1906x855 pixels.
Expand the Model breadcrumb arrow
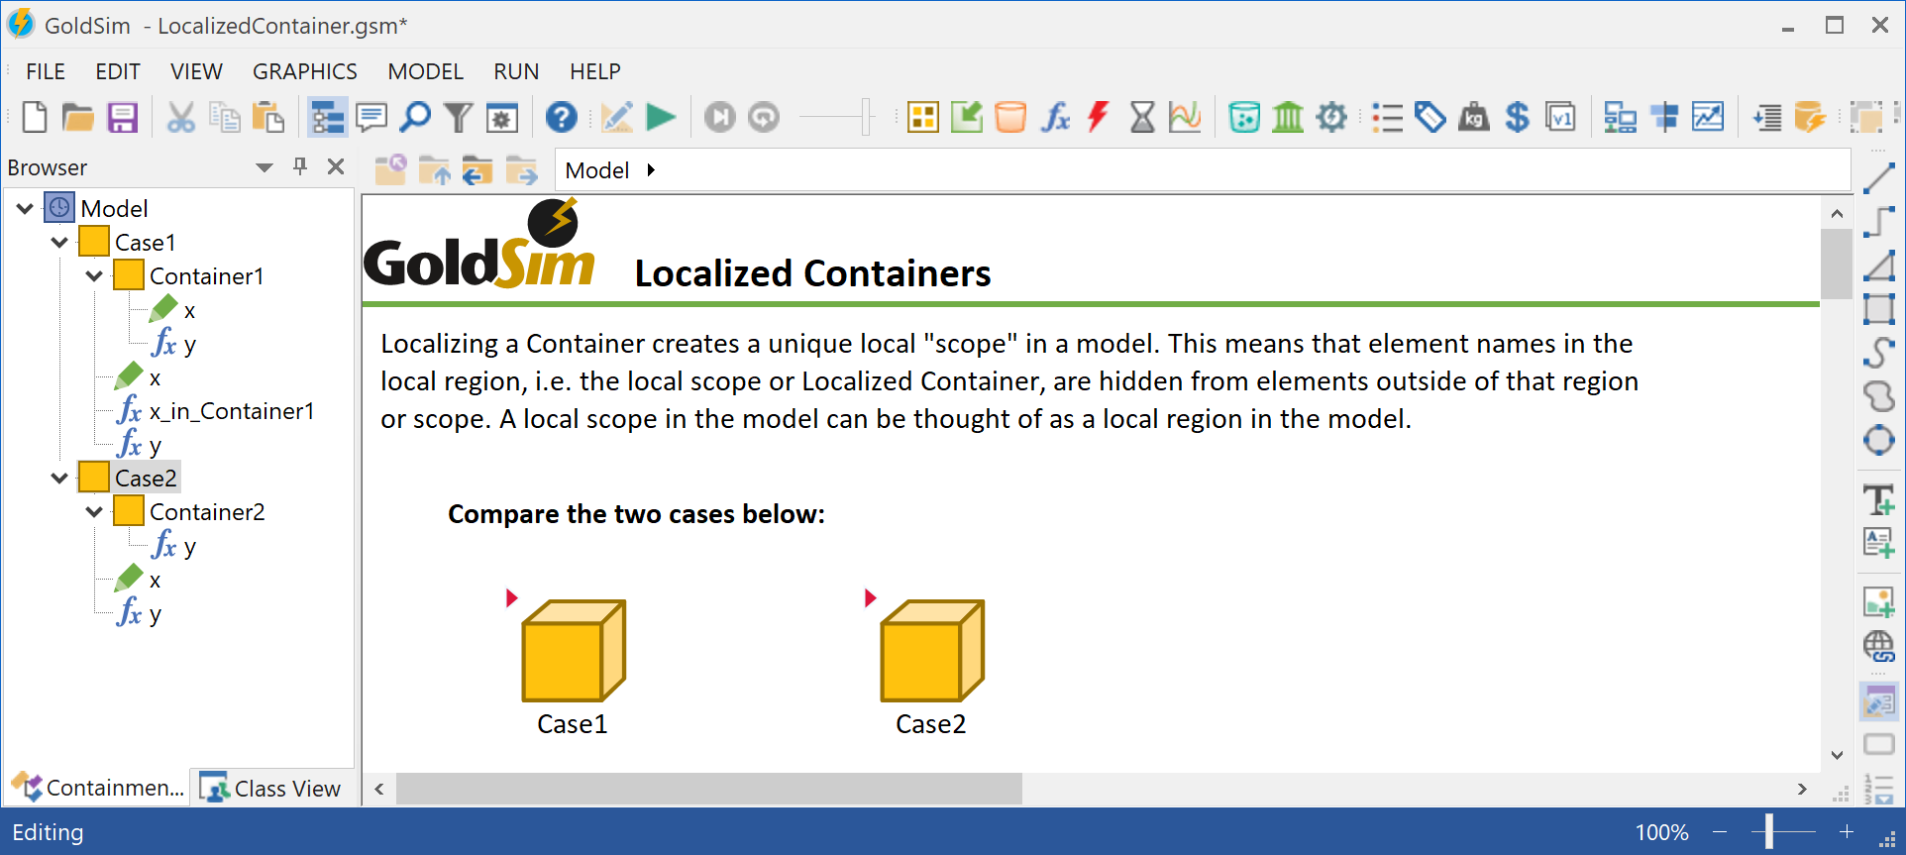coord(651,170)
